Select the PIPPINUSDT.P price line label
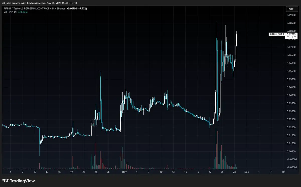Screen dimensions: 301x187 [277, 34]
